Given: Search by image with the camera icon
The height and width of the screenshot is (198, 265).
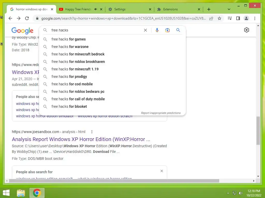Looking at the screenshot, I should click(x=167, y=30).
